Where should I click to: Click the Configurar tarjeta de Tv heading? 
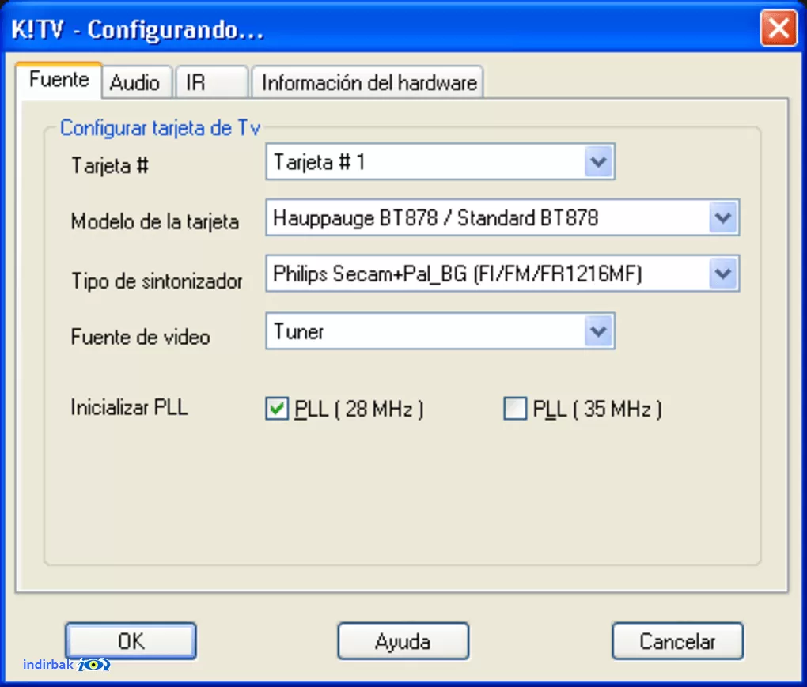160,128
